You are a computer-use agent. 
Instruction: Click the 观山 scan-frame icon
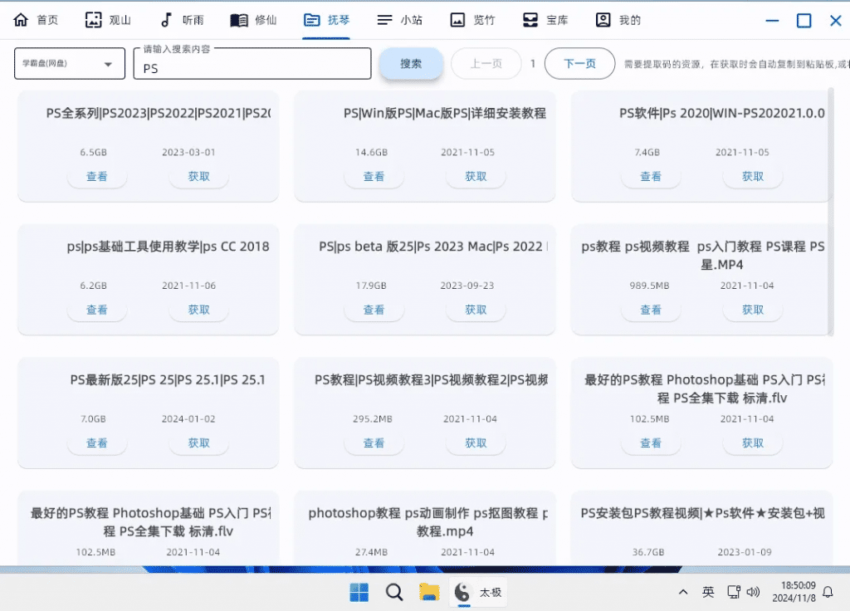coord(93,20)
